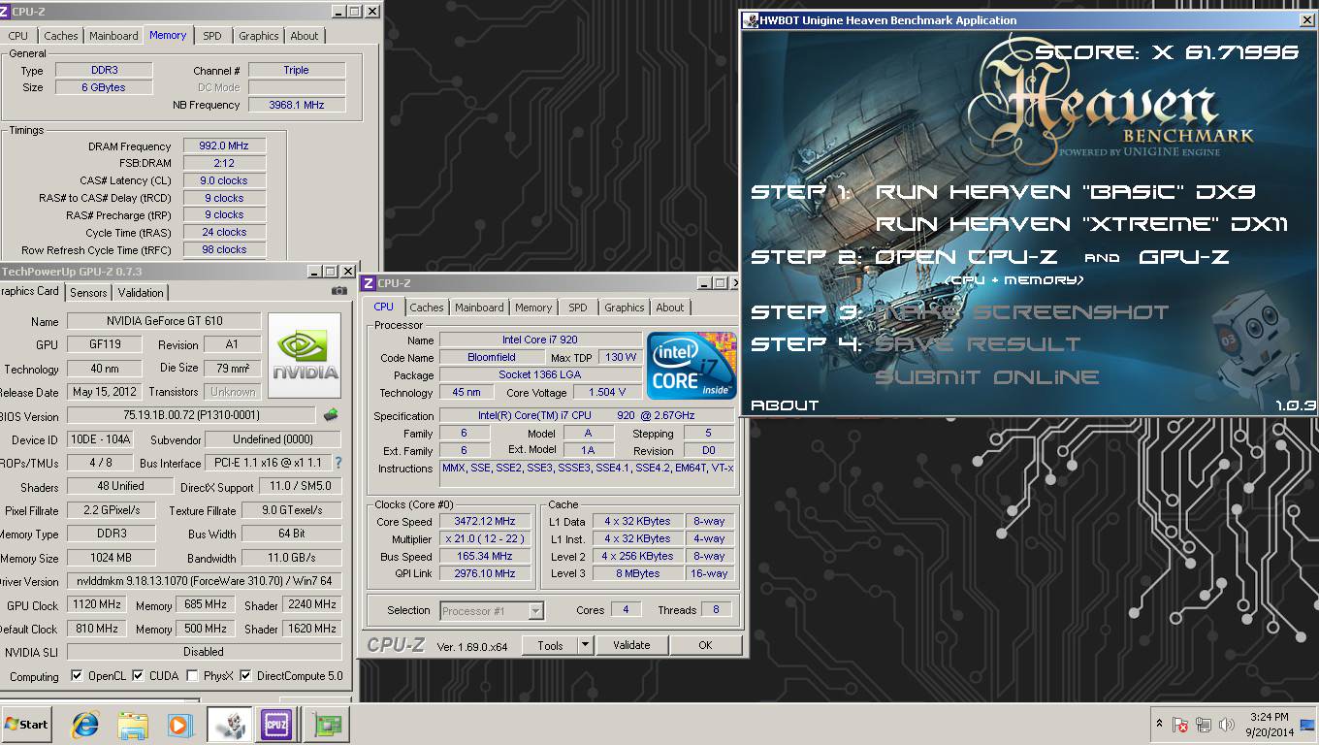
Task: Open Memory tab in CPU-Z processor window
Action: point(533,308)
